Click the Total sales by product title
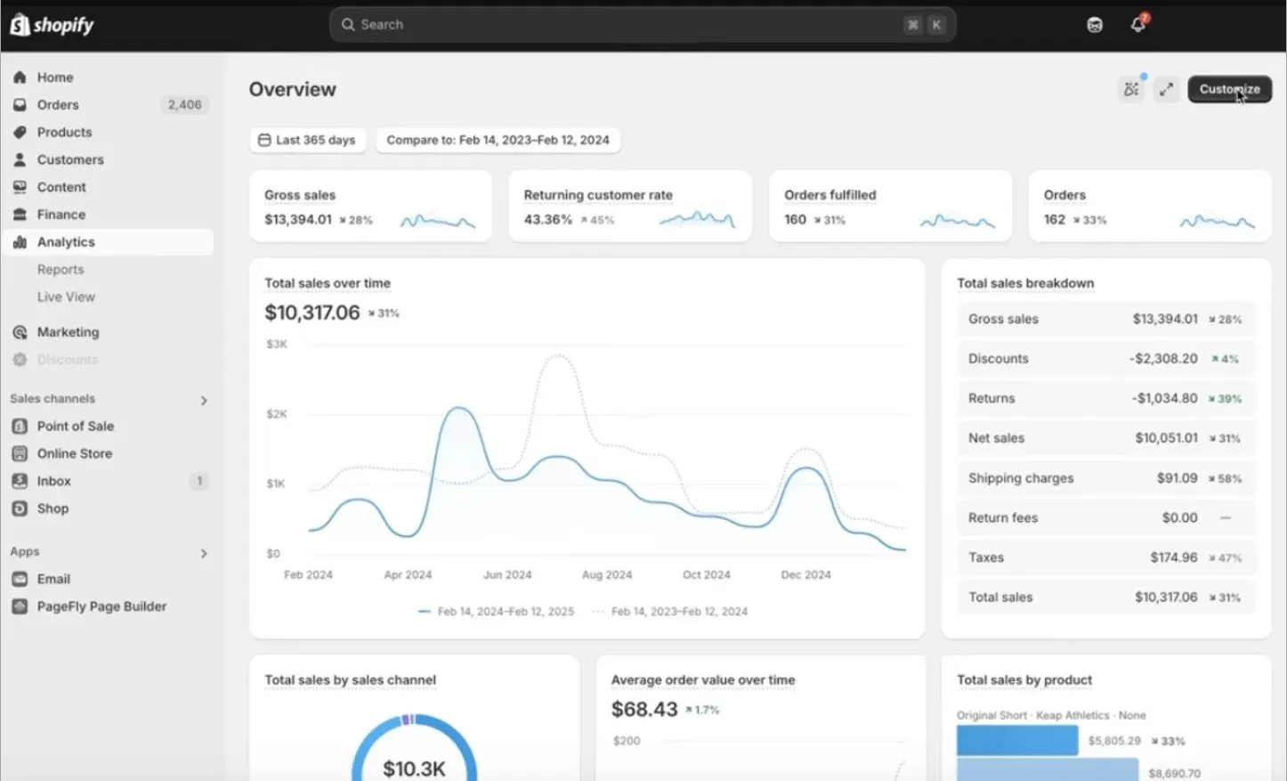Screen dimensions: 1287x781 click(x=1024, y=680)
